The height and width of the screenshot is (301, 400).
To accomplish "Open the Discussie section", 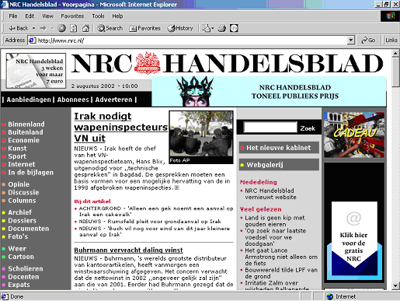I will (23, 192).
